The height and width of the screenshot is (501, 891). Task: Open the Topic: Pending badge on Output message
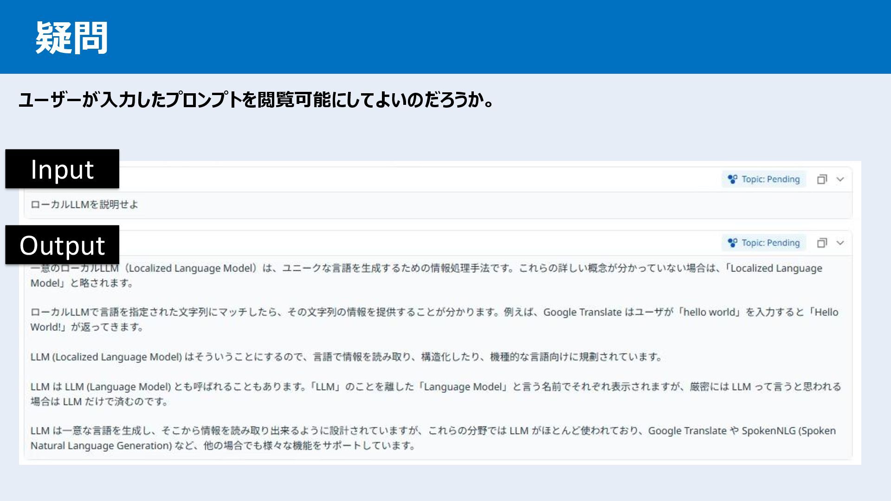(770, 243)
